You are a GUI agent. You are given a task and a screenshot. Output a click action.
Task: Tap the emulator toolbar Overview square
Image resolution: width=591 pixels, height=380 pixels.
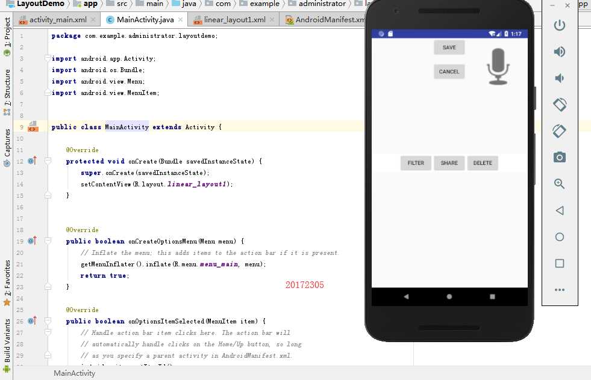point(559,263)
